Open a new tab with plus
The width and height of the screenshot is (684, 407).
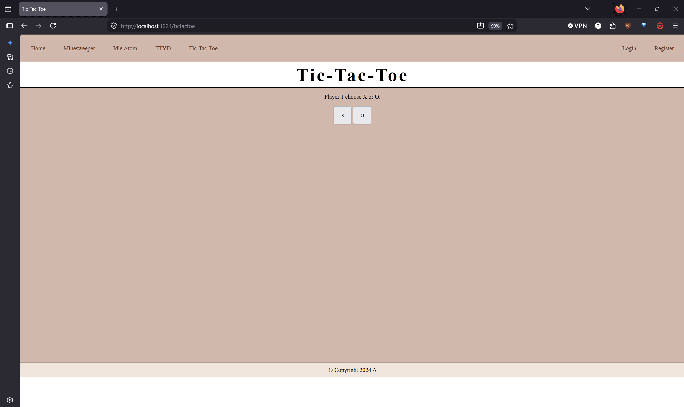[x=116, y=9]
